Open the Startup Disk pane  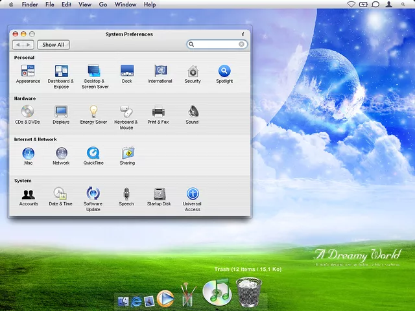click(x=159, y=194)
